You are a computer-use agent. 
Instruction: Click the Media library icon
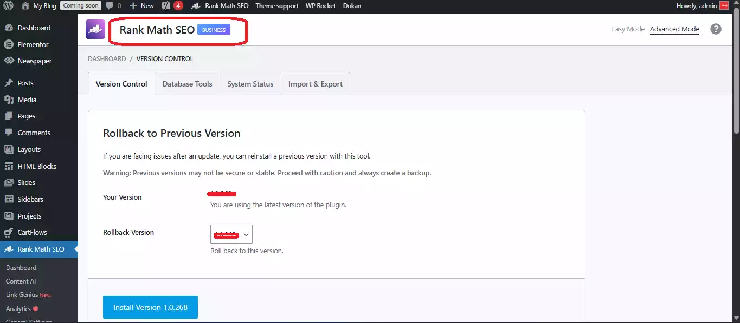click(9, 100)
